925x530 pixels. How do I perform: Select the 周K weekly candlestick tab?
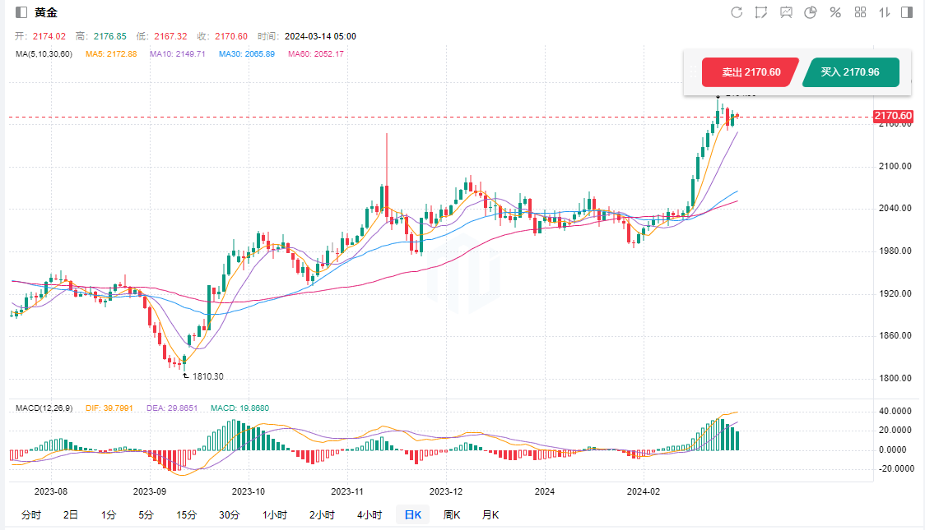point(452,515)
